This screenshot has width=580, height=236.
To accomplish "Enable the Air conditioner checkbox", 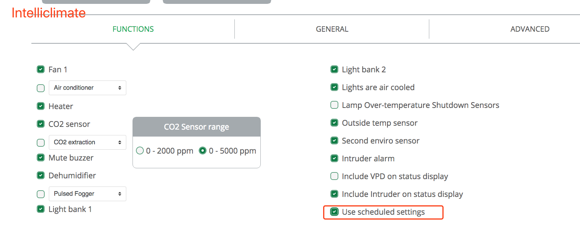I will [x=41, y=88].
